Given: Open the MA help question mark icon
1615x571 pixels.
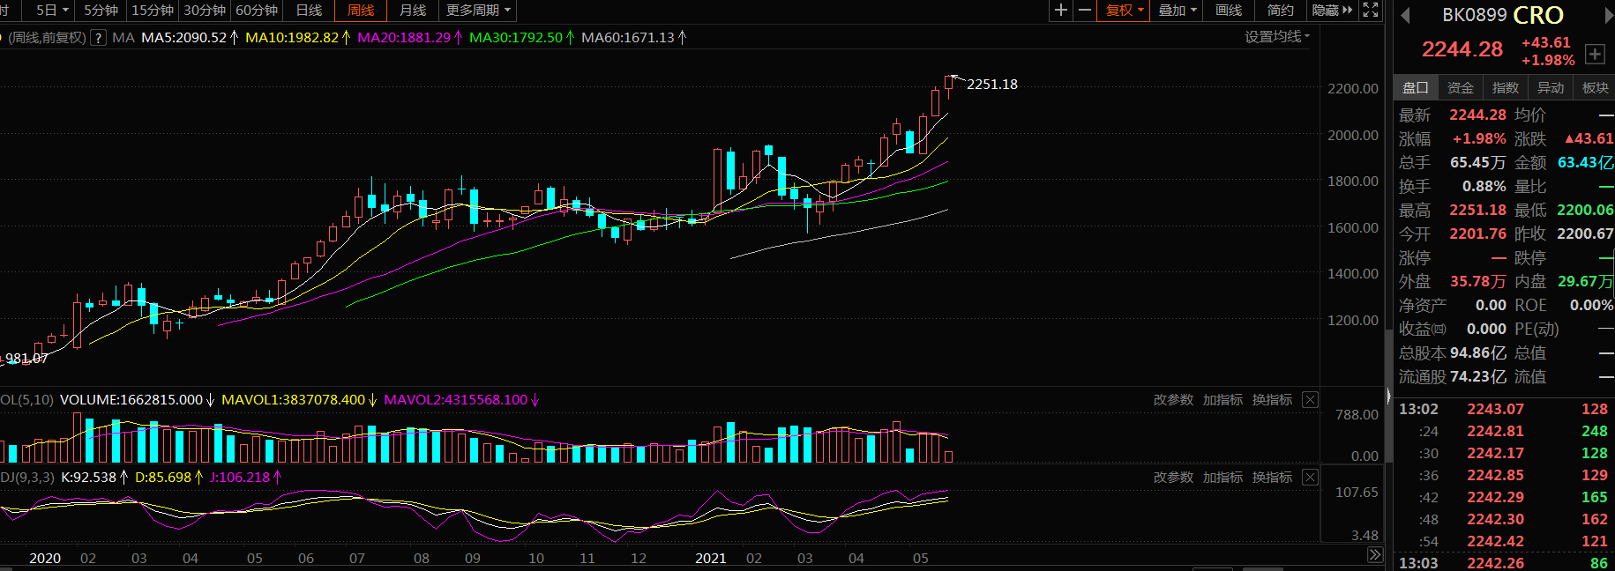Looking at the screenshot, I should [99, 38].
